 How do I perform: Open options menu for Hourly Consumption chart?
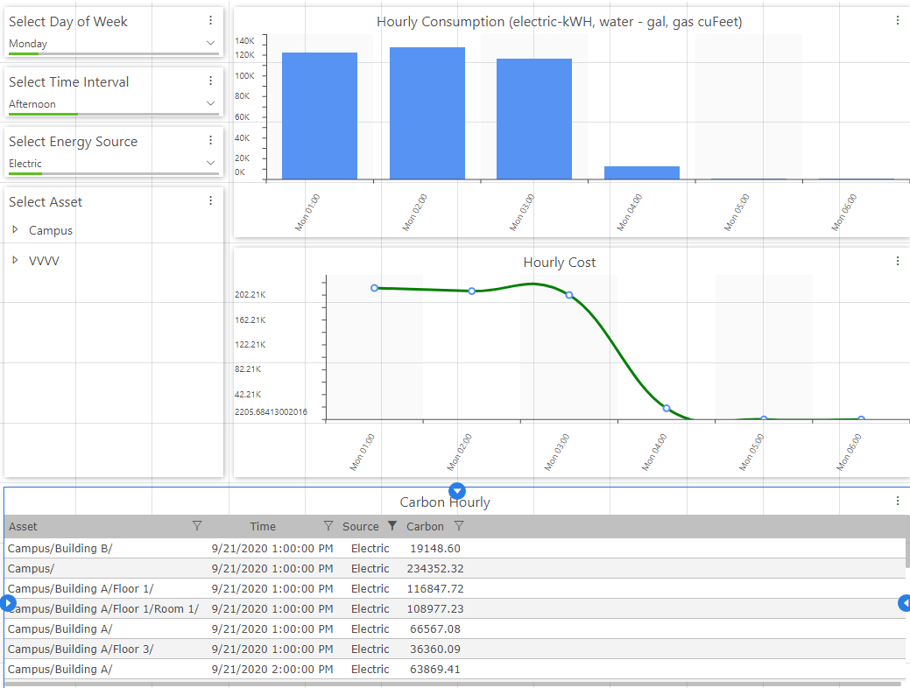coord(897,20)
